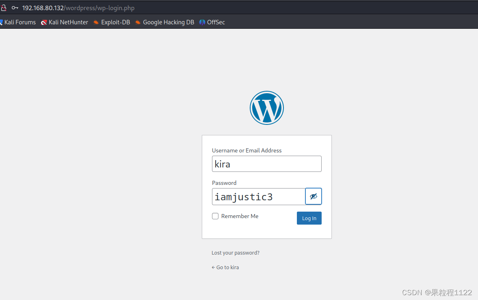Open the Exploit-DB bookmark
The image size is (478, 300).
[112, 22]
